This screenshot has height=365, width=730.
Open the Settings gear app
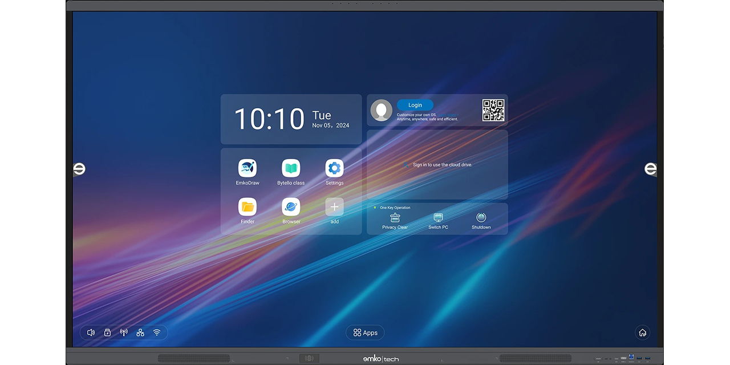(334, 169)
